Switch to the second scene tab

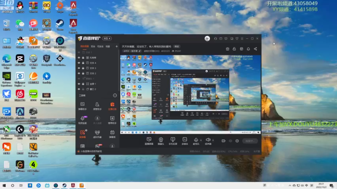pyautogui.click(x=93, y=46)
